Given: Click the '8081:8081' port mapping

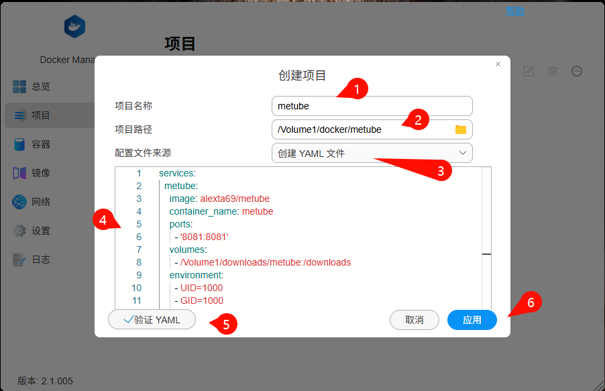Looking at the screenshot, I should [204, 237].
